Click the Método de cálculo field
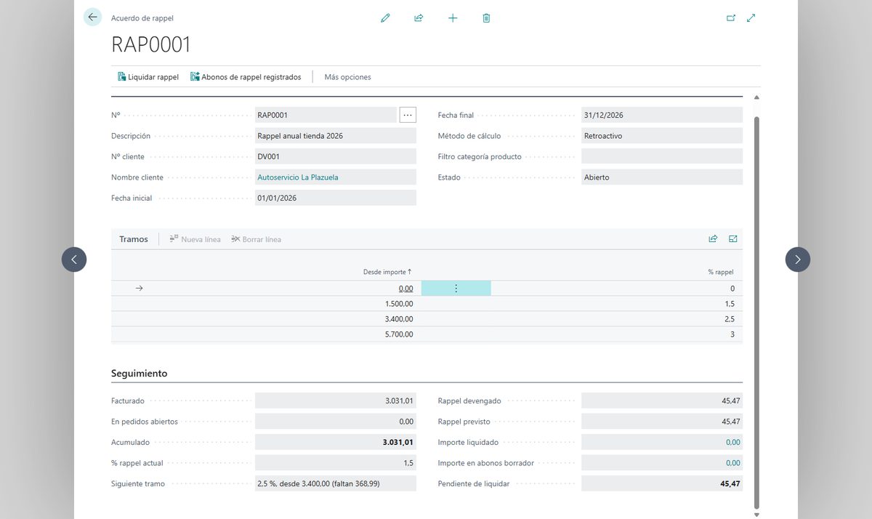This screenshot has height=519, width=872. 662,136
